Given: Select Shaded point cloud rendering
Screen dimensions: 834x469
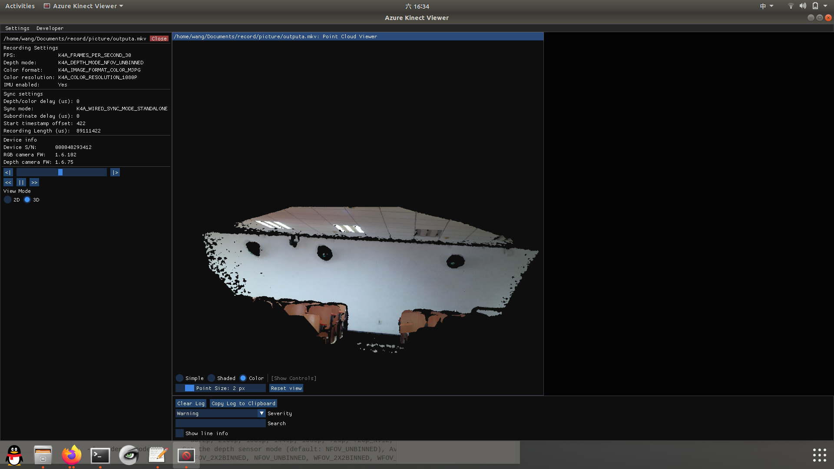Looking at the screenshot, I should point(212,378).
